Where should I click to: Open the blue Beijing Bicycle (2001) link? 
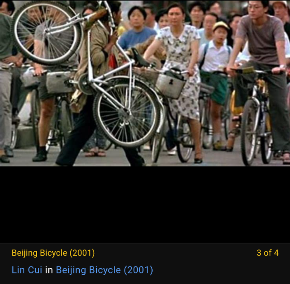[104, 270]
